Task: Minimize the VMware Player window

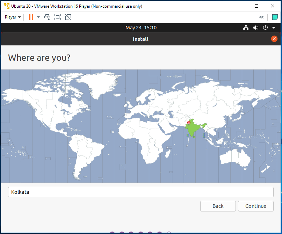Action: point(241,6)
